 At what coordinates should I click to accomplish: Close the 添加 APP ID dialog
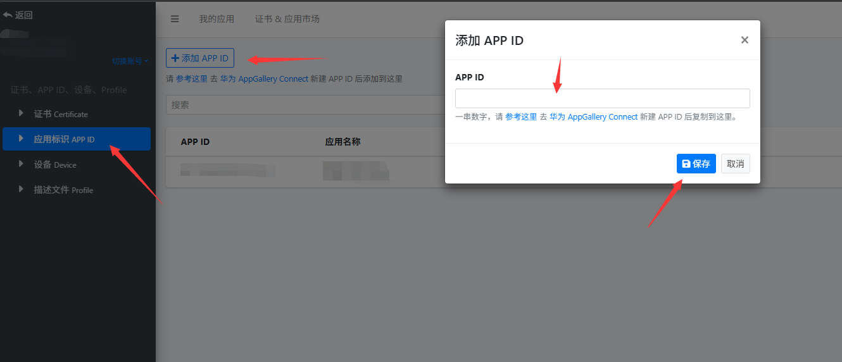point(745,40)
